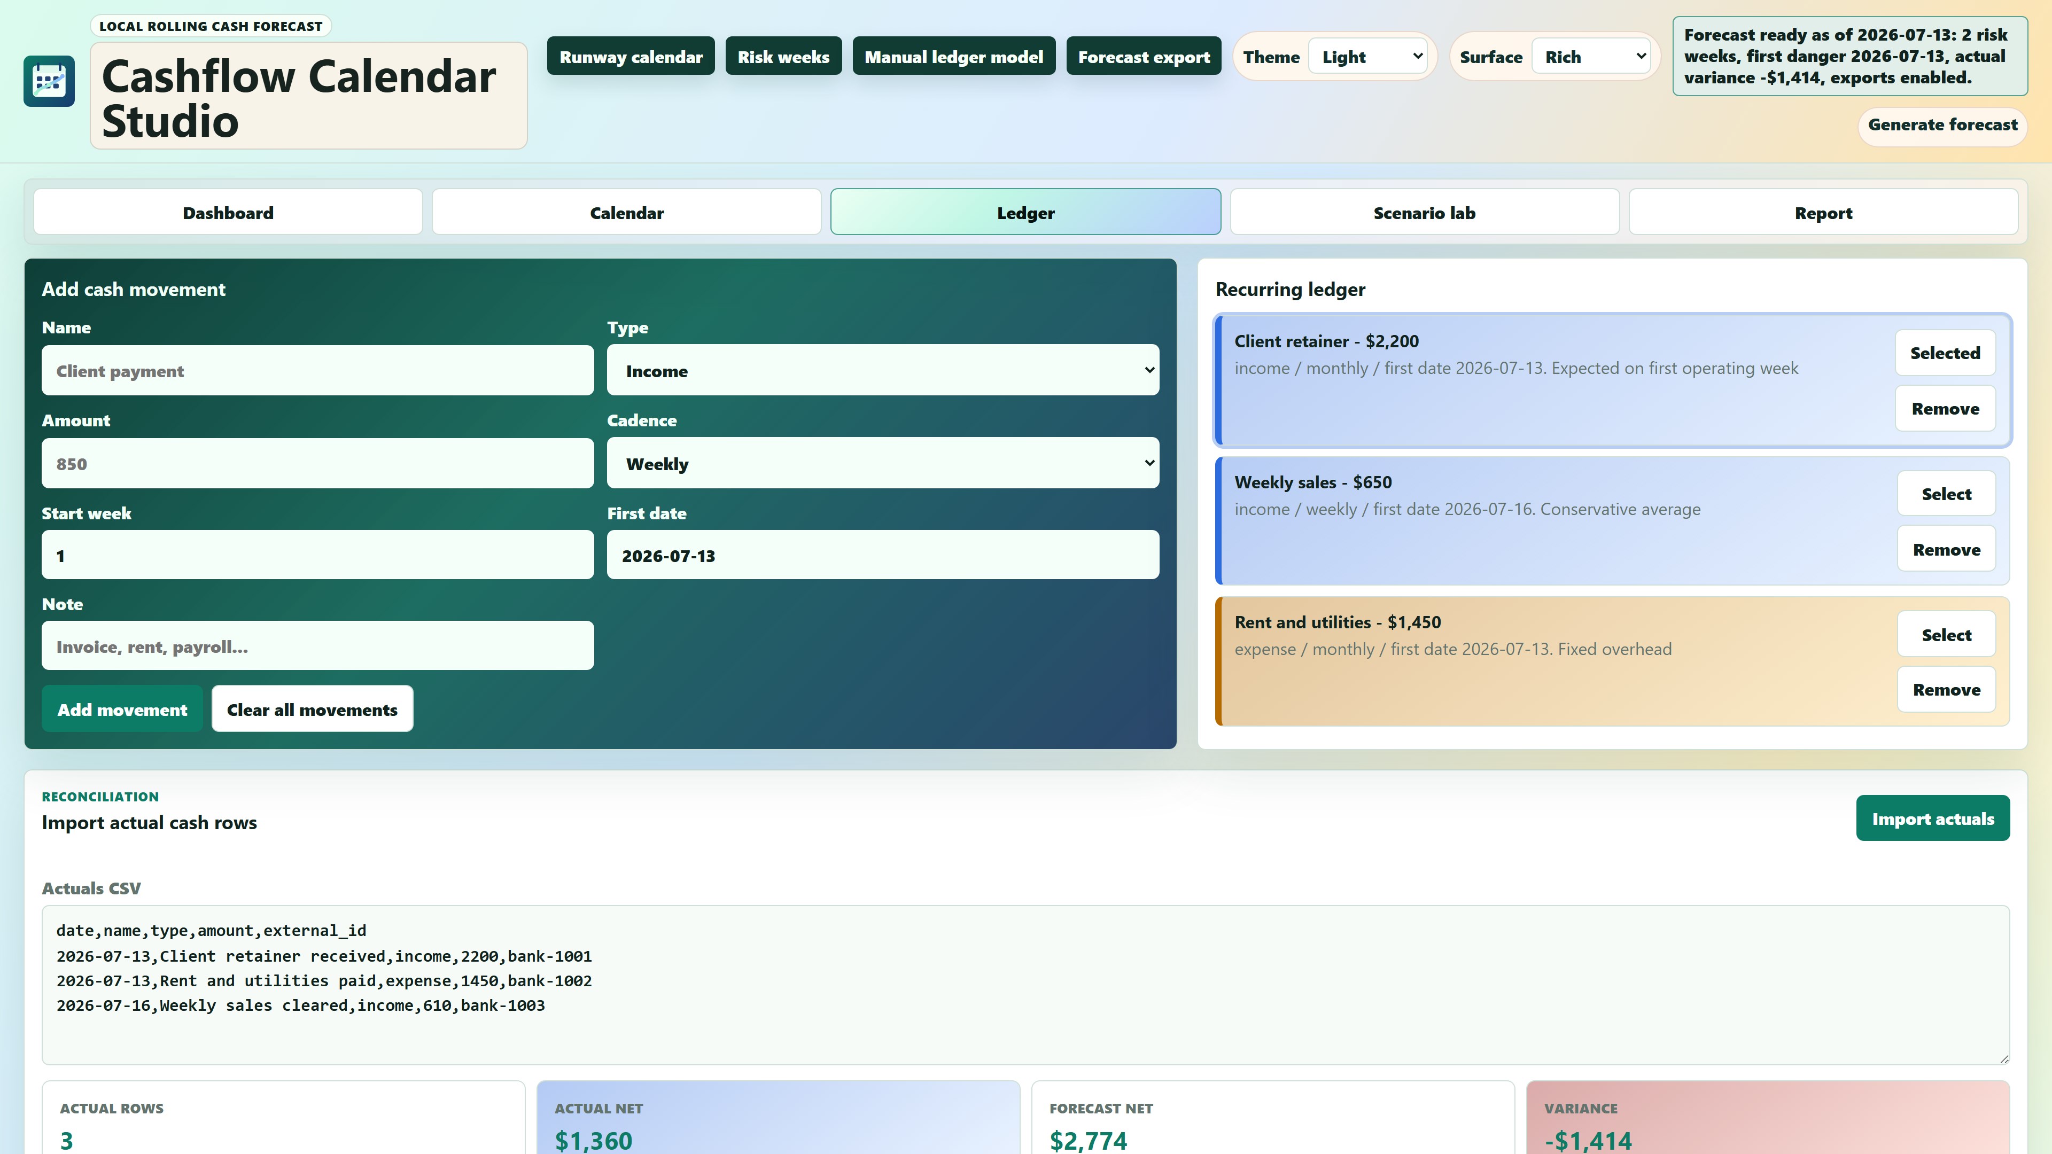Image resolution: width=2052 pixels, height=1154 pixels.
Task: Focus the Amount input field
Action: (x=317, y=464)
